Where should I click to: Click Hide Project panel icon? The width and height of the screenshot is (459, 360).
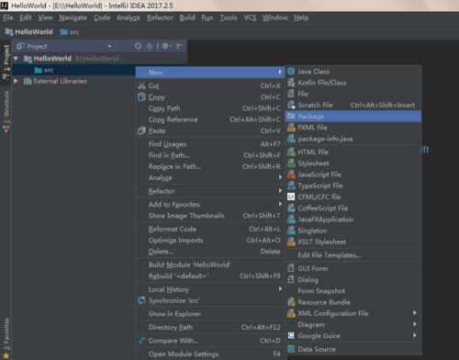point(180,46)
